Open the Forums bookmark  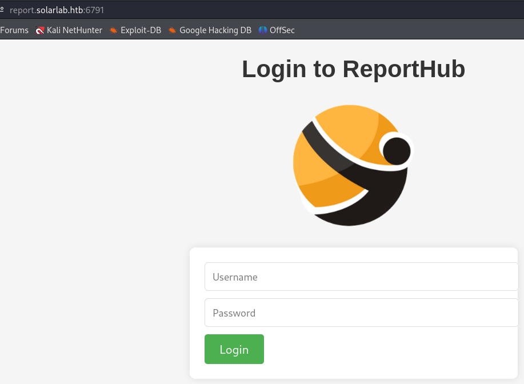(x=14, y=30)
